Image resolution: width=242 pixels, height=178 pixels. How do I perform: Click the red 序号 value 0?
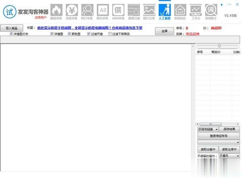point(187,28)
